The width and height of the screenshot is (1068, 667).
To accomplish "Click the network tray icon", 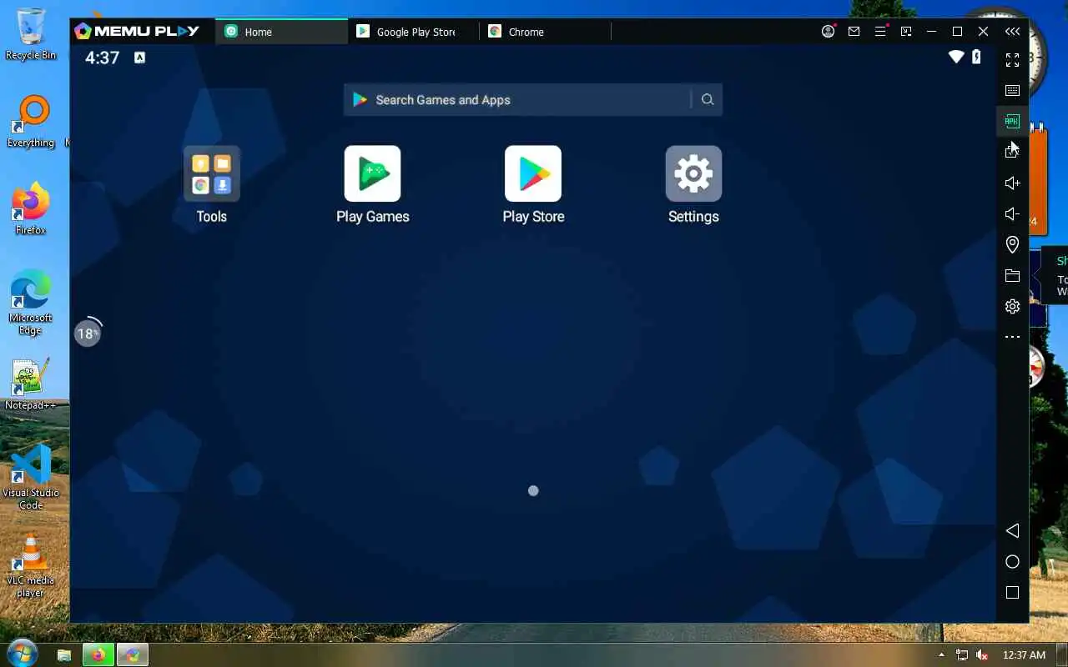I will [962, 655].
